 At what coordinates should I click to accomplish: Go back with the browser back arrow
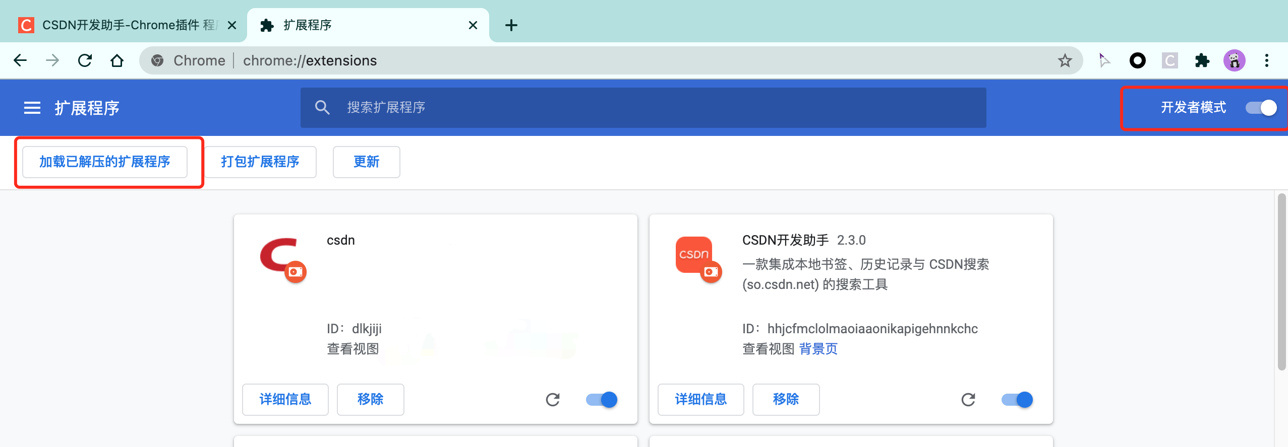(20, 60)
